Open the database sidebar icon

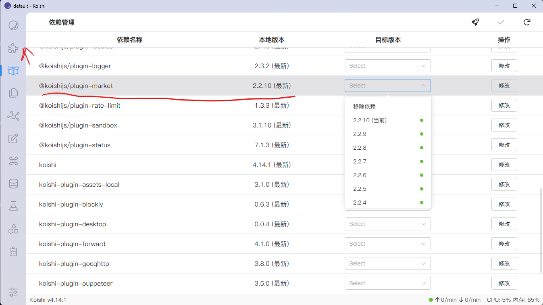(13, 184)
